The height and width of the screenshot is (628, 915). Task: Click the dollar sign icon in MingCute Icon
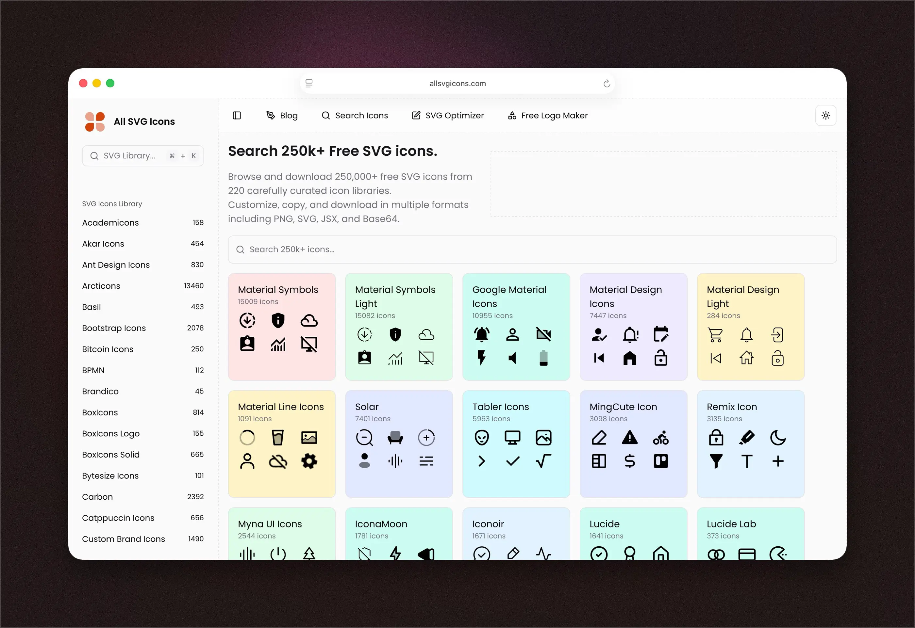click(630, 461)
